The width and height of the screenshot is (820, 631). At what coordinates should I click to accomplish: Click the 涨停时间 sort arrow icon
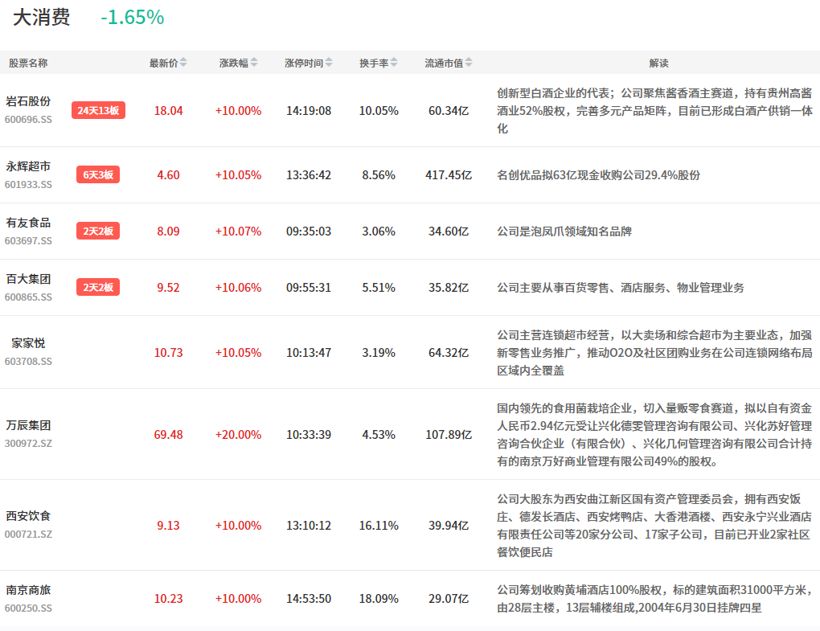click(x=329, y=63)
